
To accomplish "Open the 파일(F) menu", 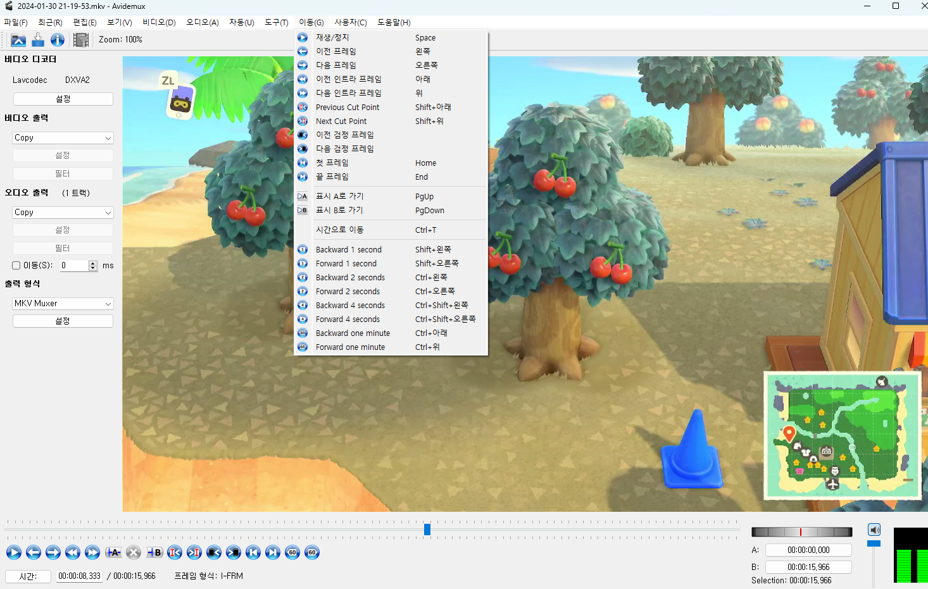I will pyautogui.click(x=16, y=22).
